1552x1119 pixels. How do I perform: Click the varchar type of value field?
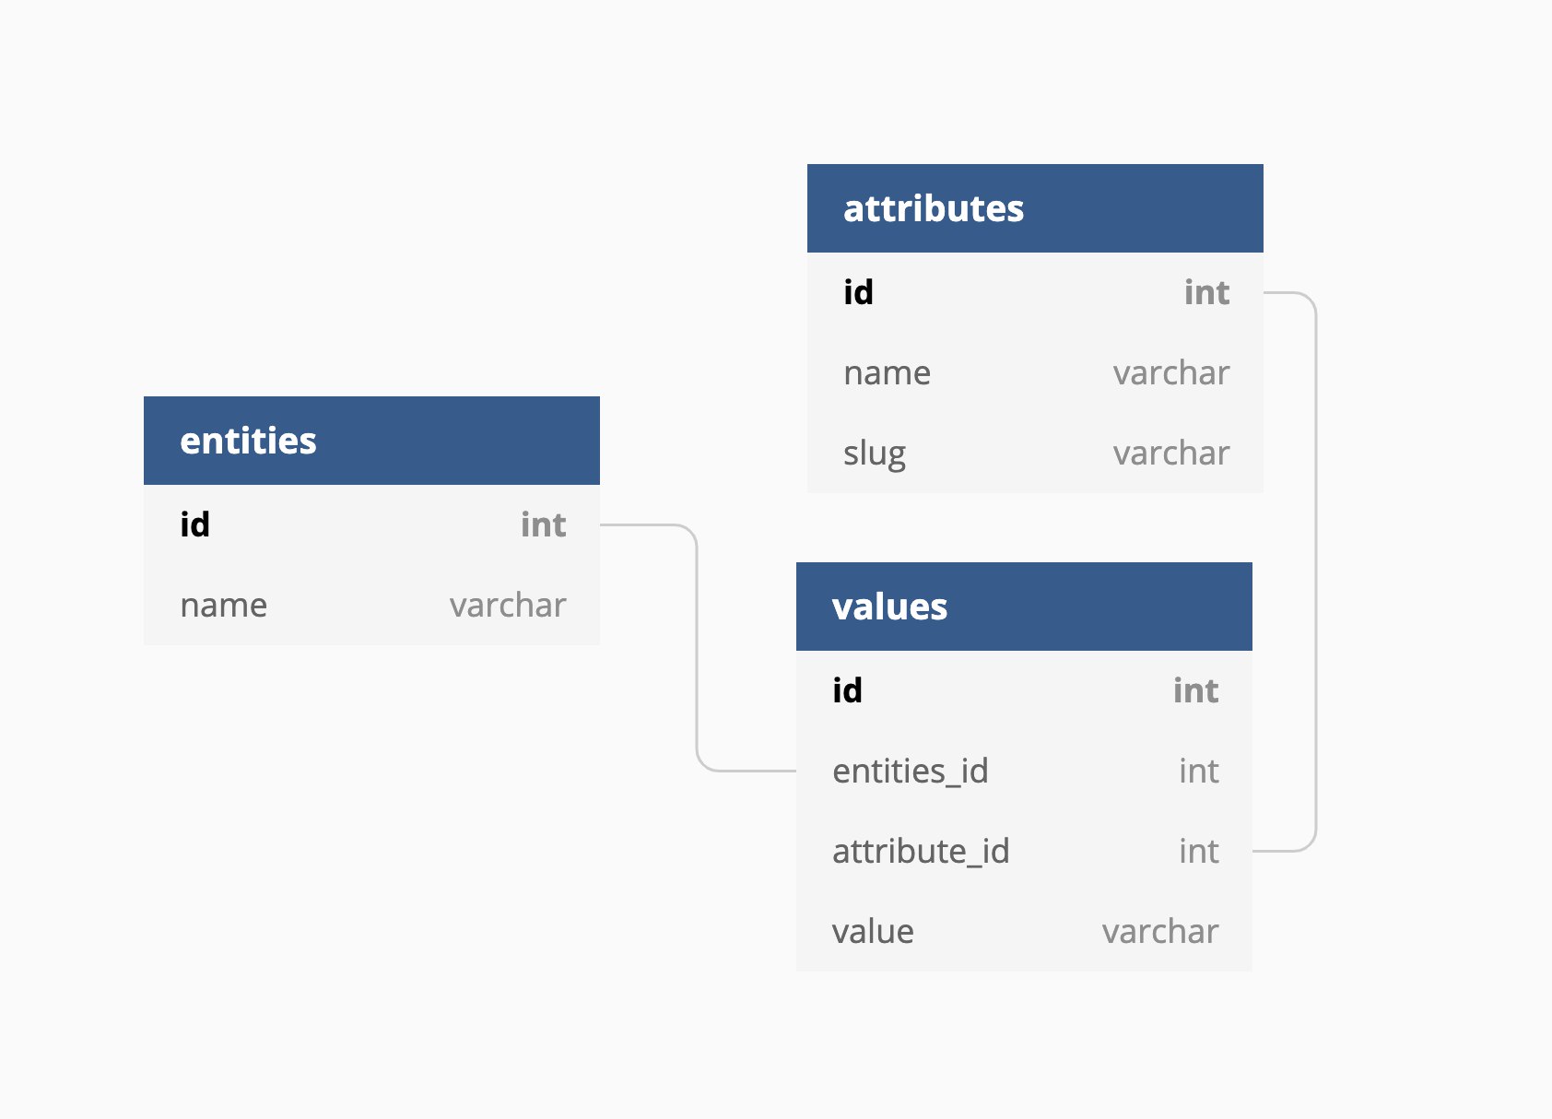coord(1159,931)
